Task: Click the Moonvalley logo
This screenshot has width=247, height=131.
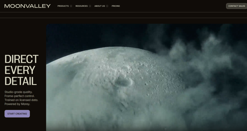Action: (28, 6)
